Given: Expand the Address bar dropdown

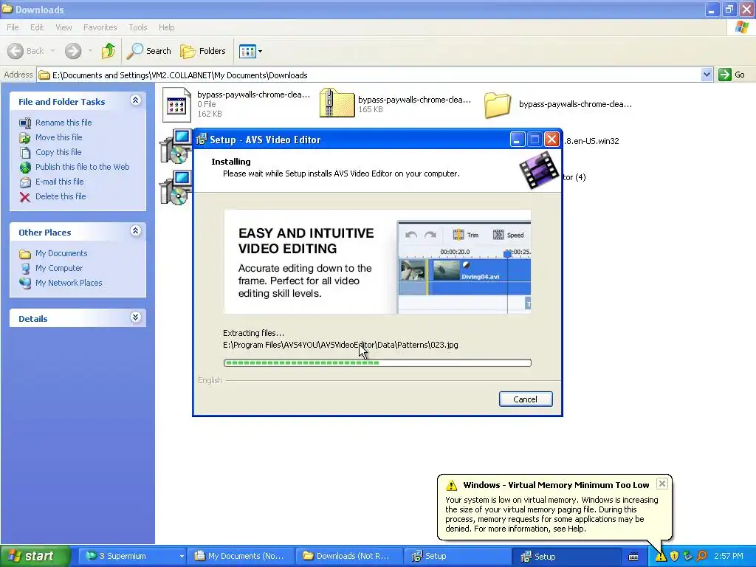Looking at the screenshot, I should click(x=707, y=75).
